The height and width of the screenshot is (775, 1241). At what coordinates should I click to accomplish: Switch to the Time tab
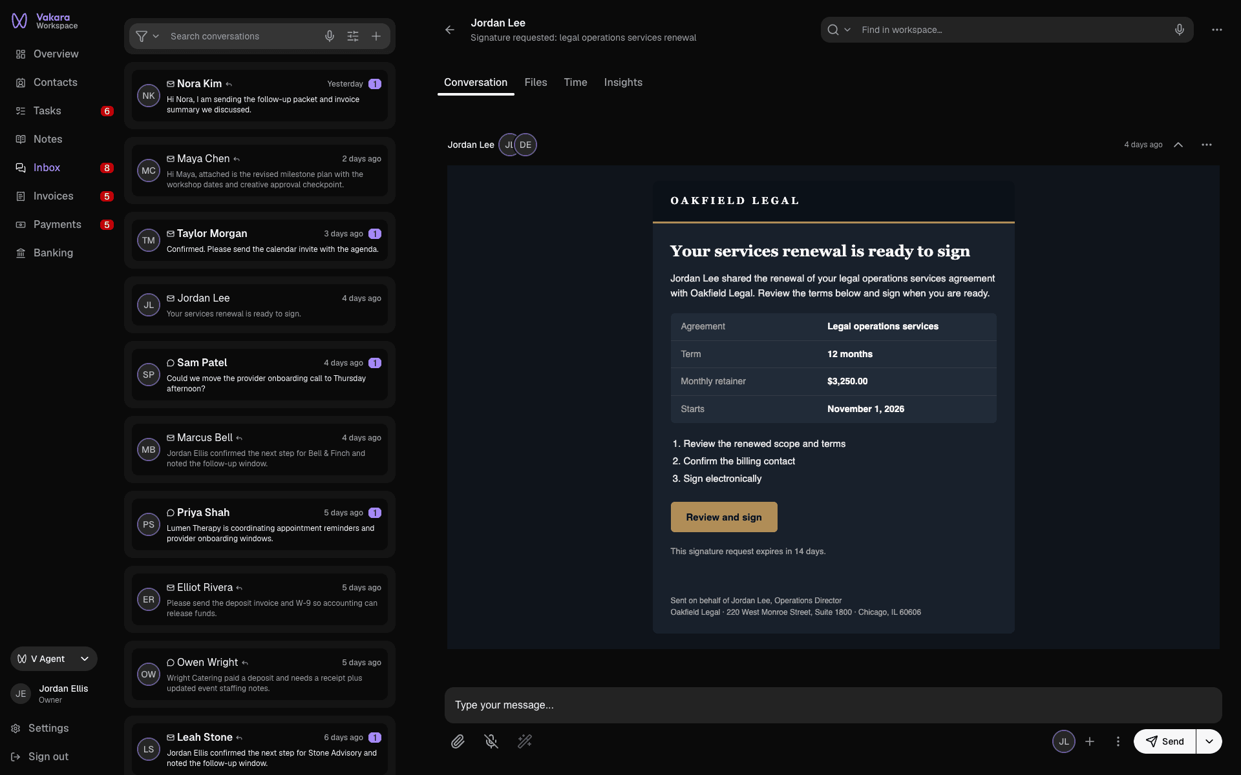[x=575, y=83]
